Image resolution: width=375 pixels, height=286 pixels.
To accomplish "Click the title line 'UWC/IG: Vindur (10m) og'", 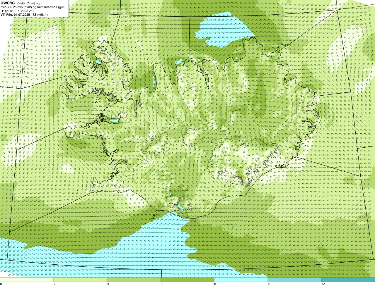I will pyautogui.click(x=20, y=3).
